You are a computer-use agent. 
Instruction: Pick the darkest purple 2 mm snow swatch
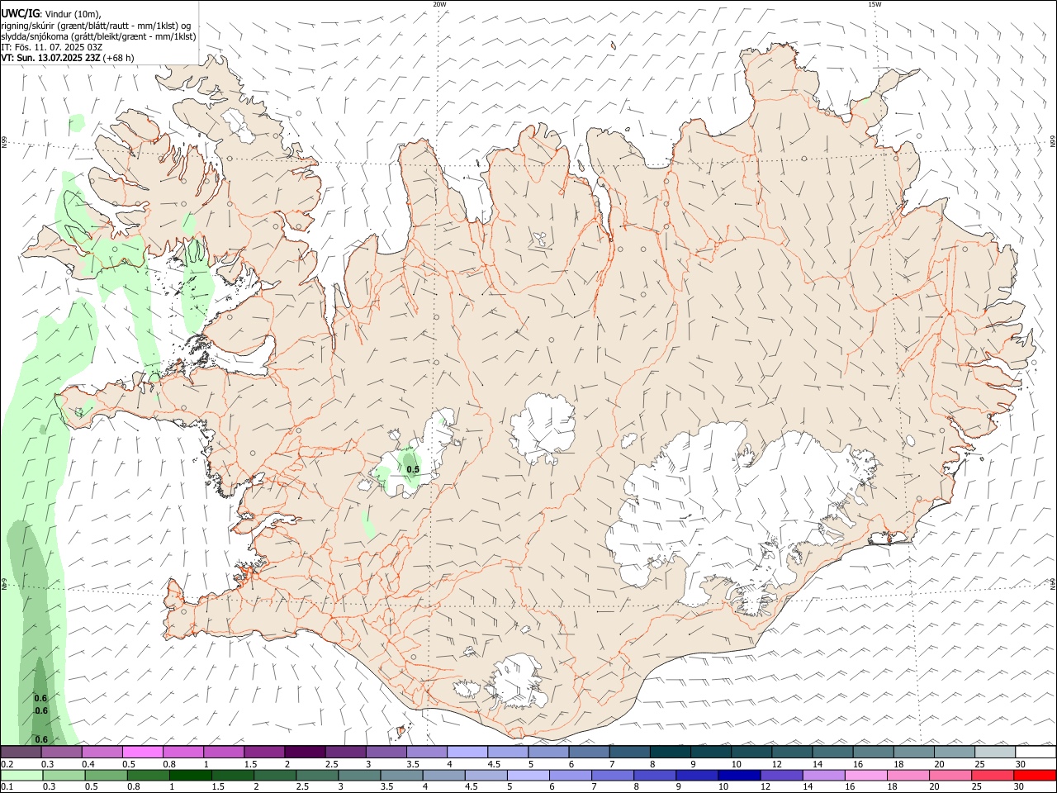point(304,753)
